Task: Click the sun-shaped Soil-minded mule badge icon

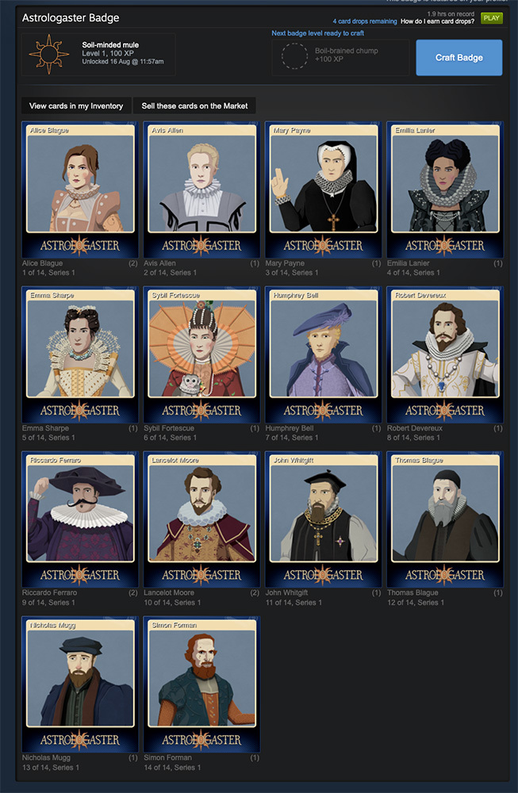Action: pos(48,54)
